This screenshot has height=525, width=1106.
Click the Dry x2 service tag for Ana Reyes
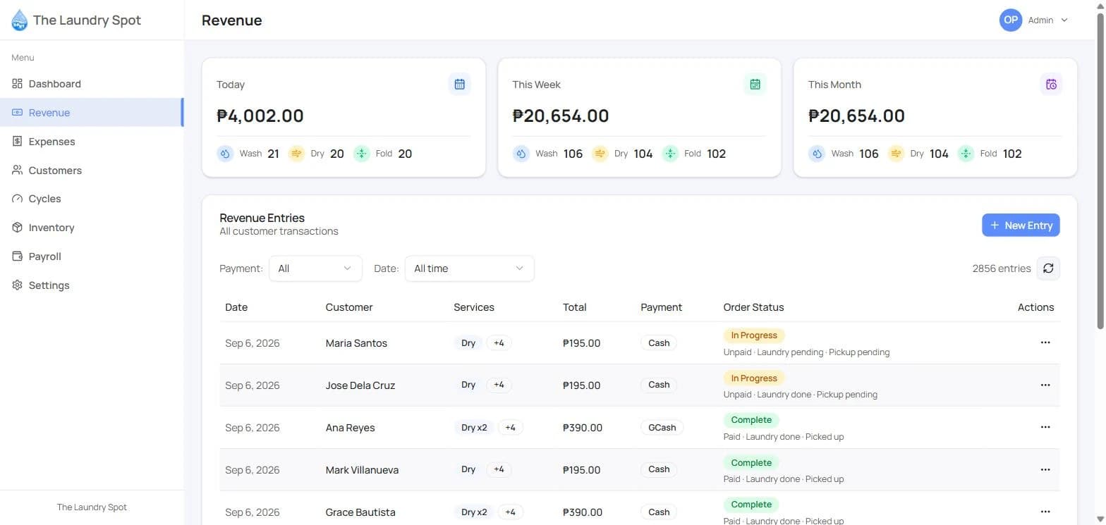tap(474, 428)
